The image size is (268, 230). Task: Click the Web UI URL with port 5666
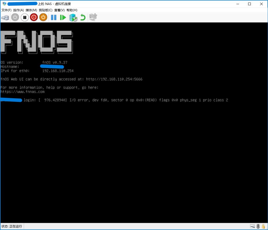pyautogui.click(x=114, y=79)
